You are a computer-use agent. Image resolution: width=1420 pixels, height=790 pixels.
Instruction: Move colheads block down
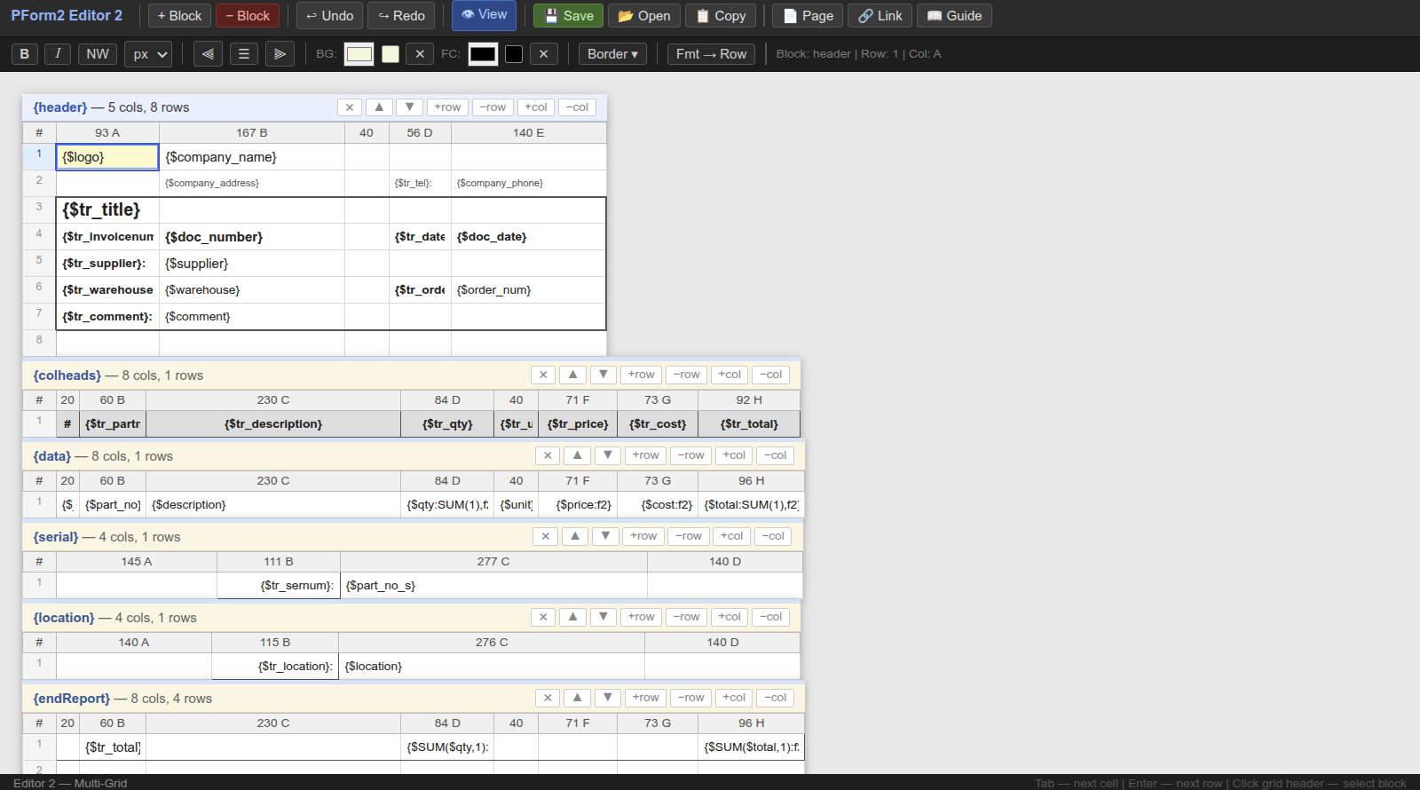[603, 375]
